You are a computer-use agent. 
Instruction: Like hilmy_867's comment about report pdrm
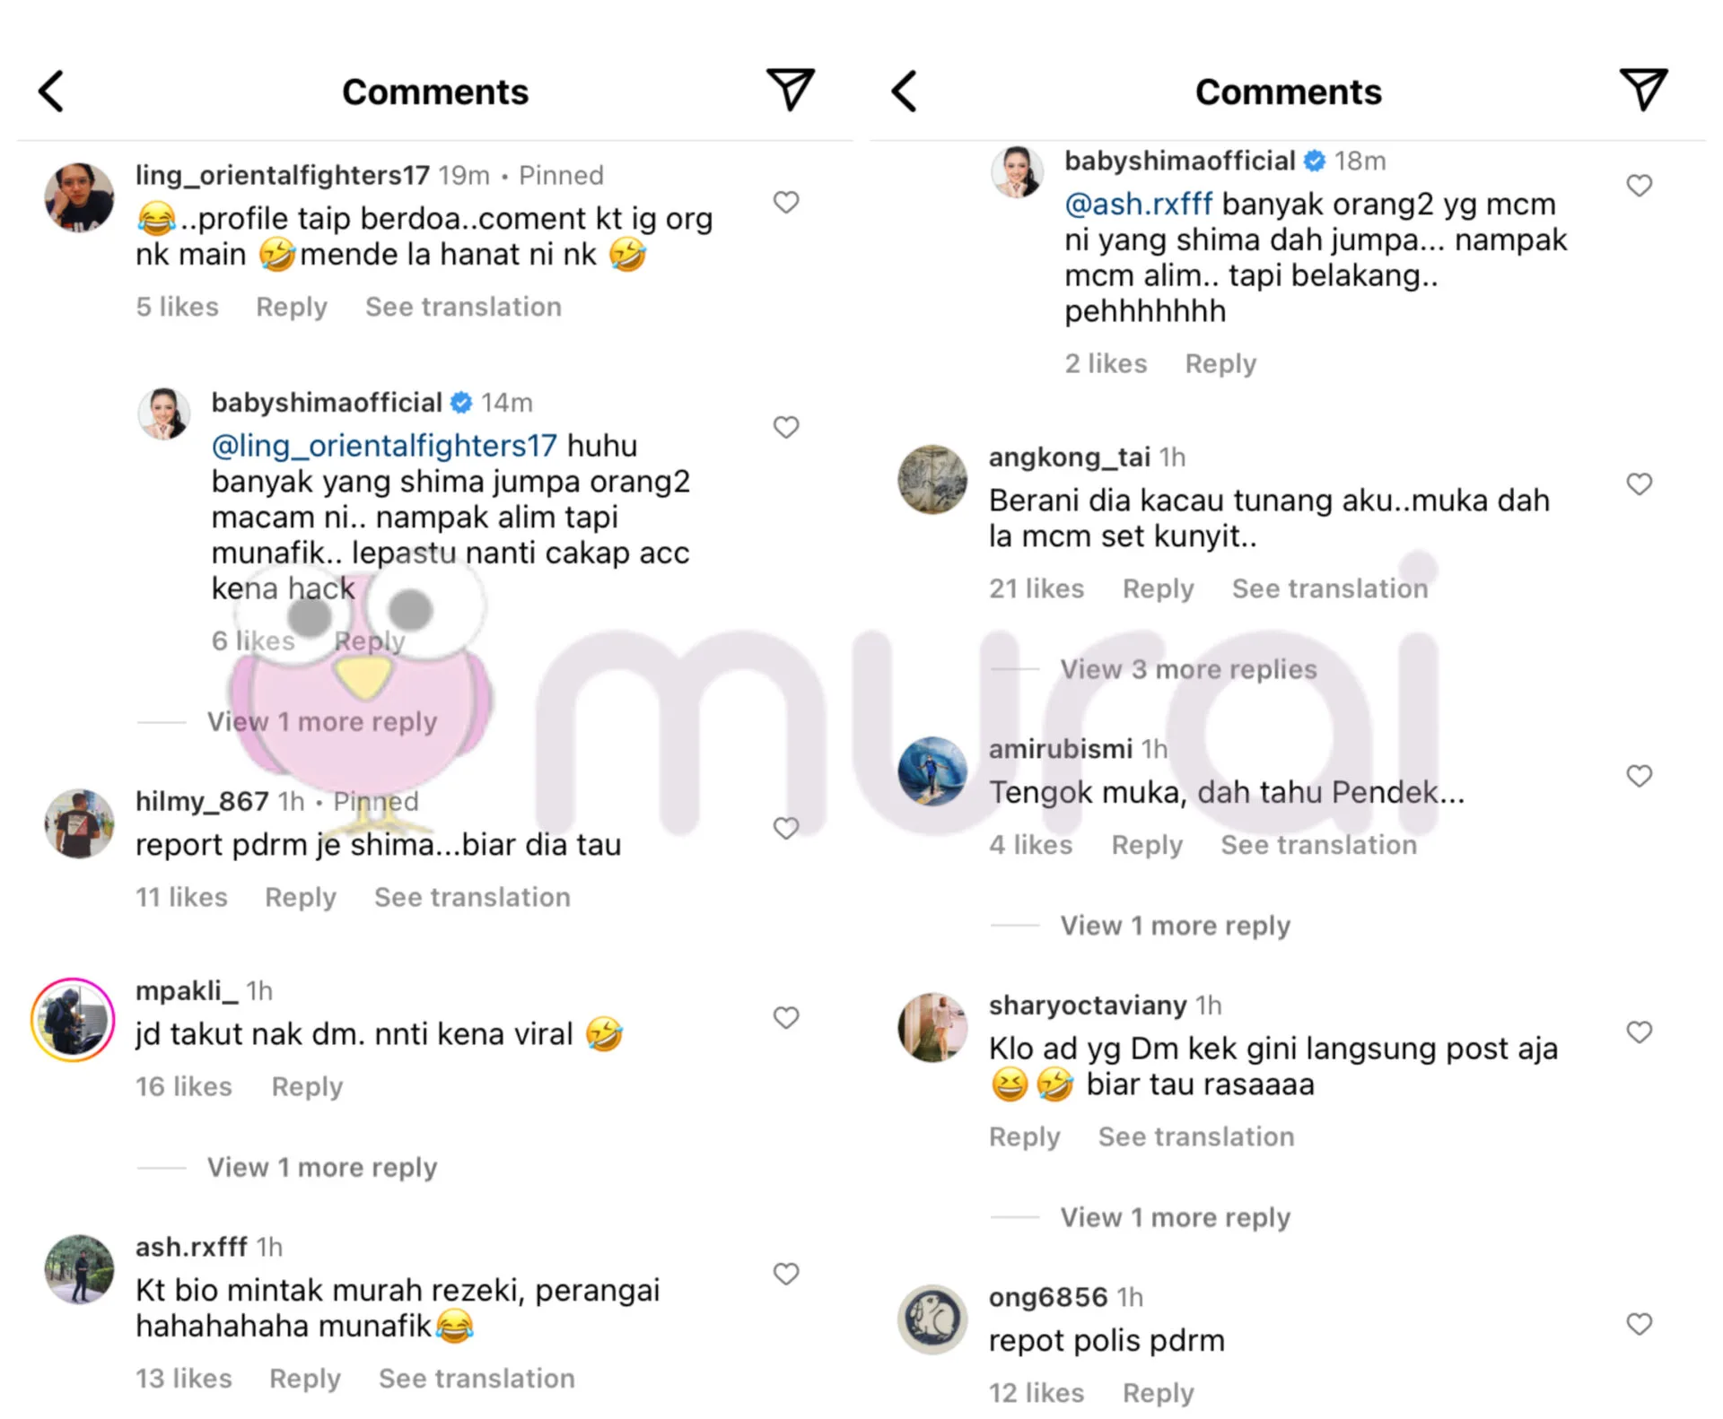pyautogui.click(x=786, y=828)
